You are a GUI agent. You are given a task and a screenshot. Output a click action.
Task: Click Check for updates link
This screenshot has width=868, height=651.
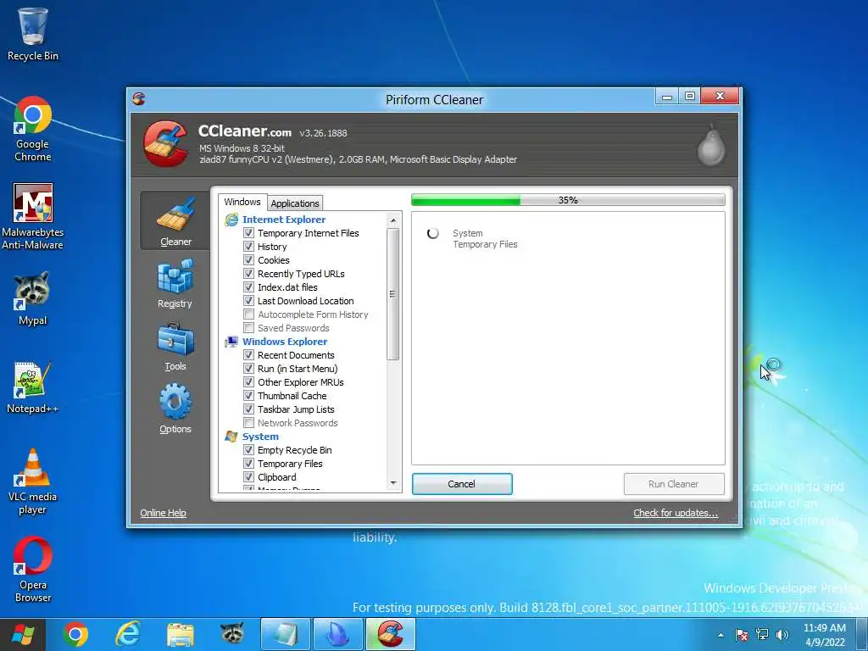676,513
